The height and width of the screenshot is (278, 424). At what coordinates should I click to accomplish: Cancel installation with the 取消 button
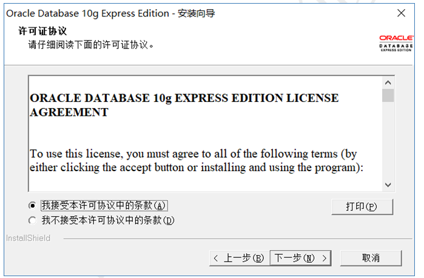point(371,258)
